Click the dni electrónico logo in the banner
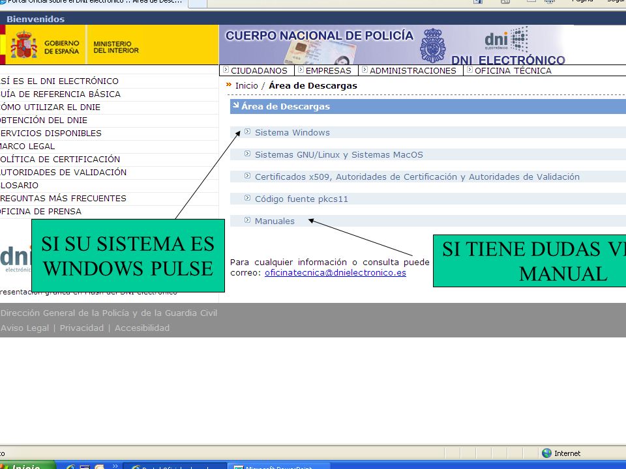 (x=506, y=40)
